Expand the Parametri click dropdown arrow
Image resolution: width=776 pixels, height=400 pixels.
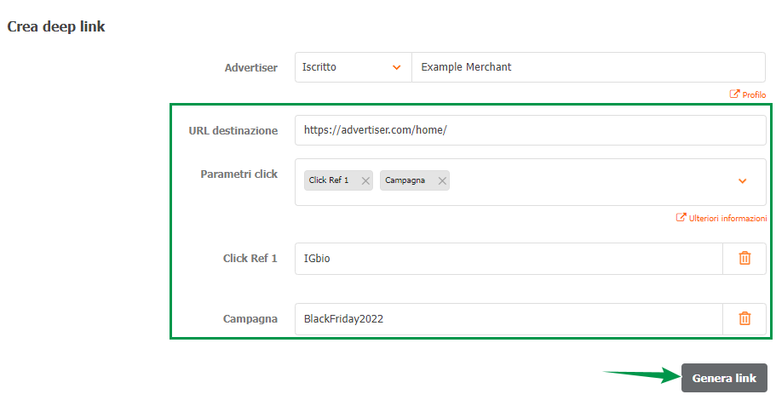[742, 181]
